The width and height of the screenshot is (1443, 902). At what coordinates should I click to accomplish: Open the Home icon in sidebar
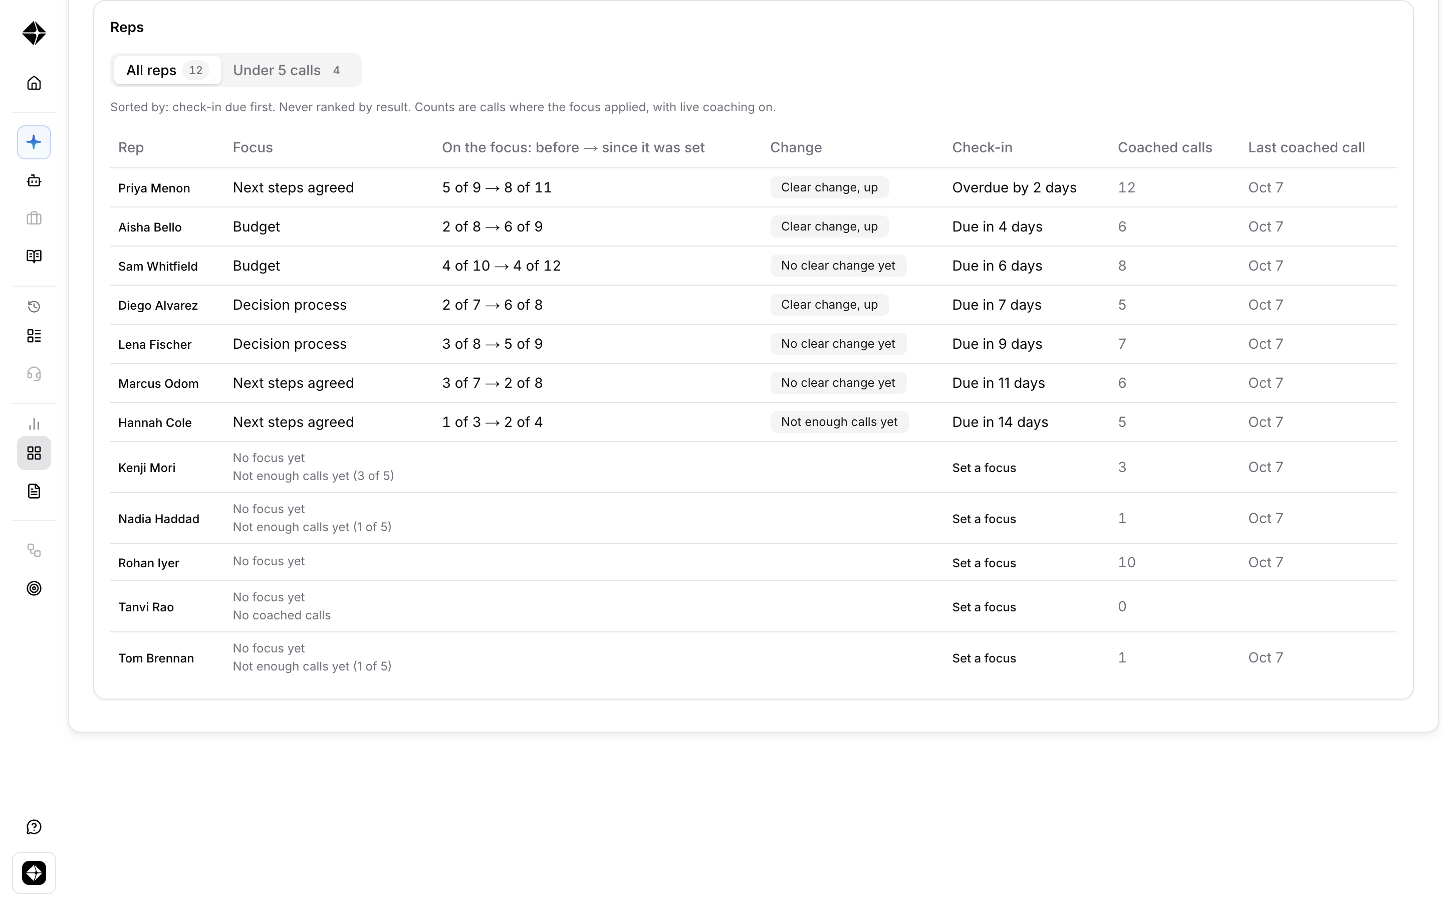pos(34,83)
